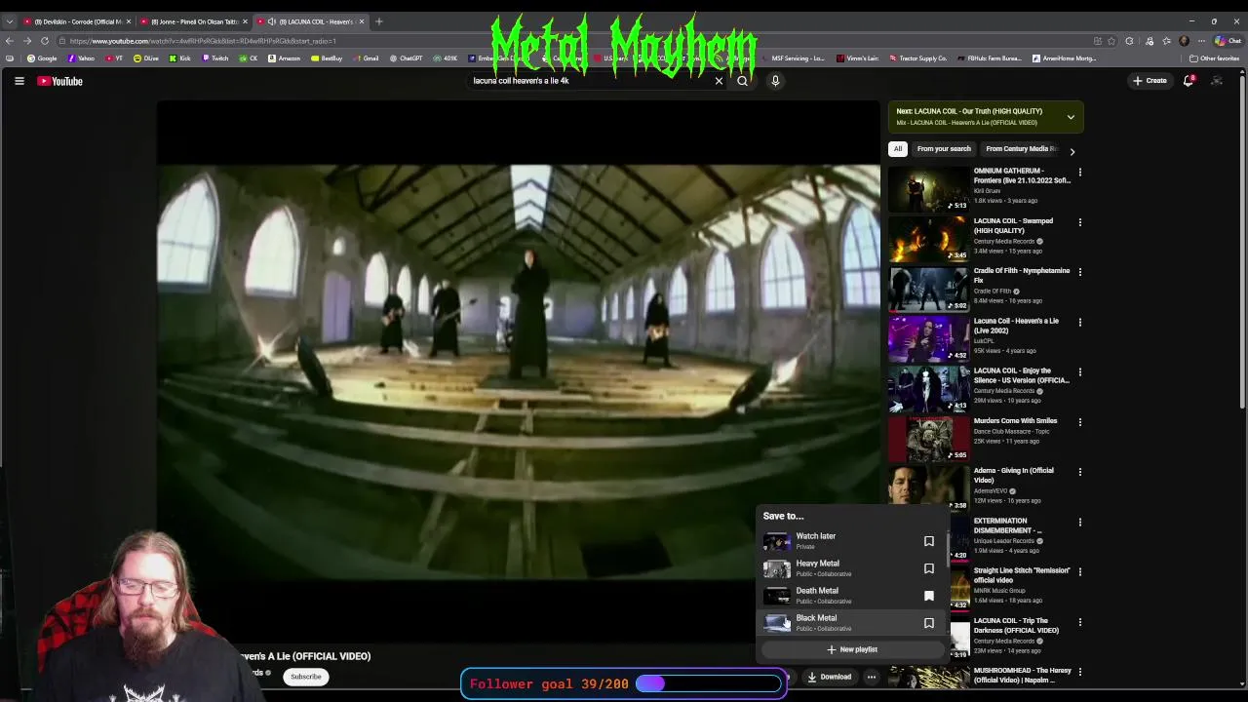Select the All filter chip
1248x702 pixels.
(898, 149)
